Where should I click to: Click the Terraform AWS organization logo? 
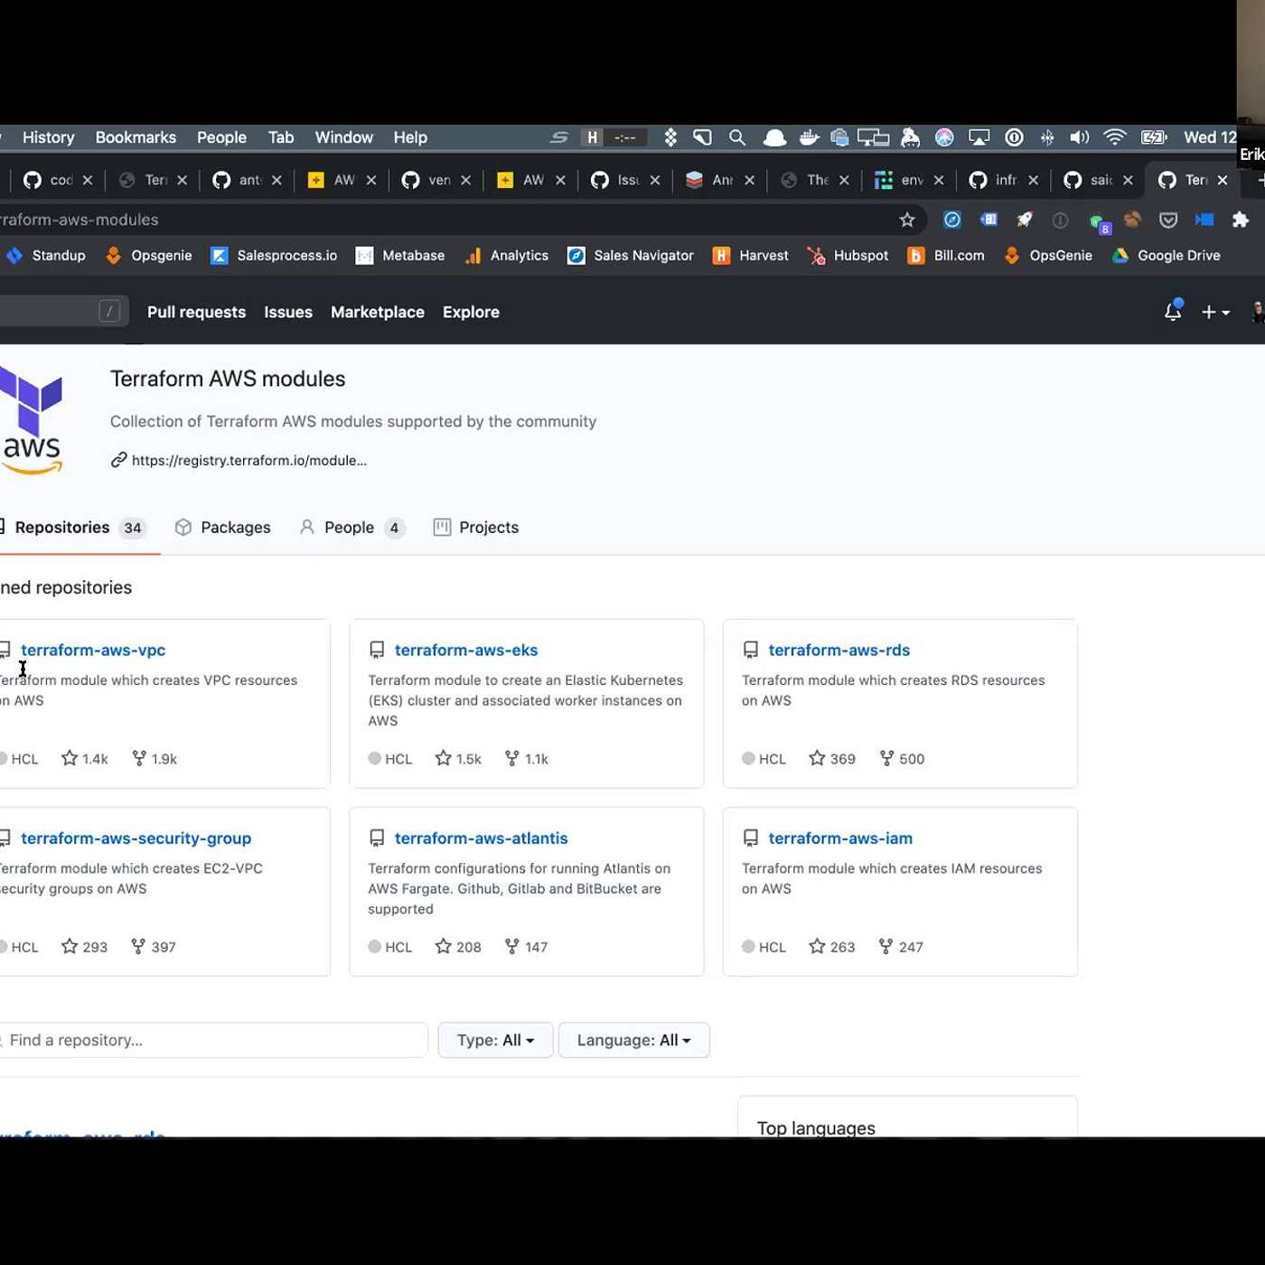[x=33, y=419]
